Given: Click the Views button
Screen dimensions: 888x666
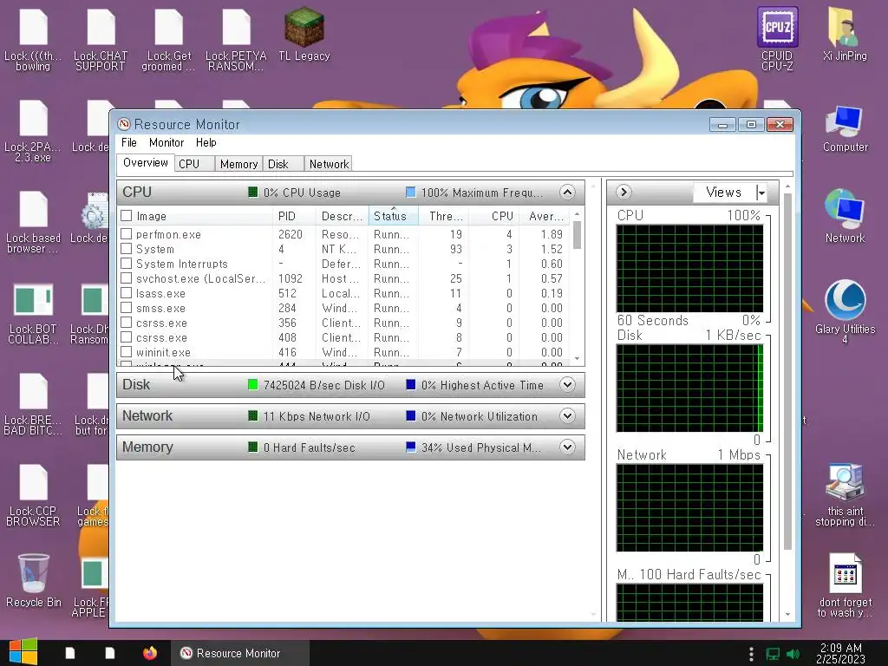Looking at the screenshot, I should (x=724, y=193).
